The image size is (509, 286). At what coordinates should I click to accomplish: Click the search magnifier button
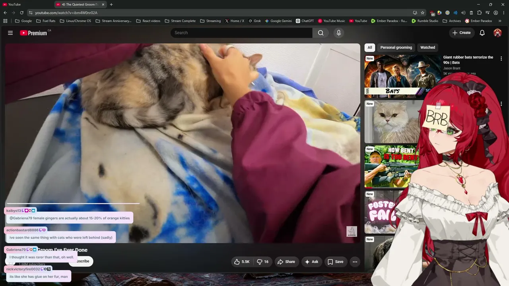pyautogui.click(x=321, y=33)
